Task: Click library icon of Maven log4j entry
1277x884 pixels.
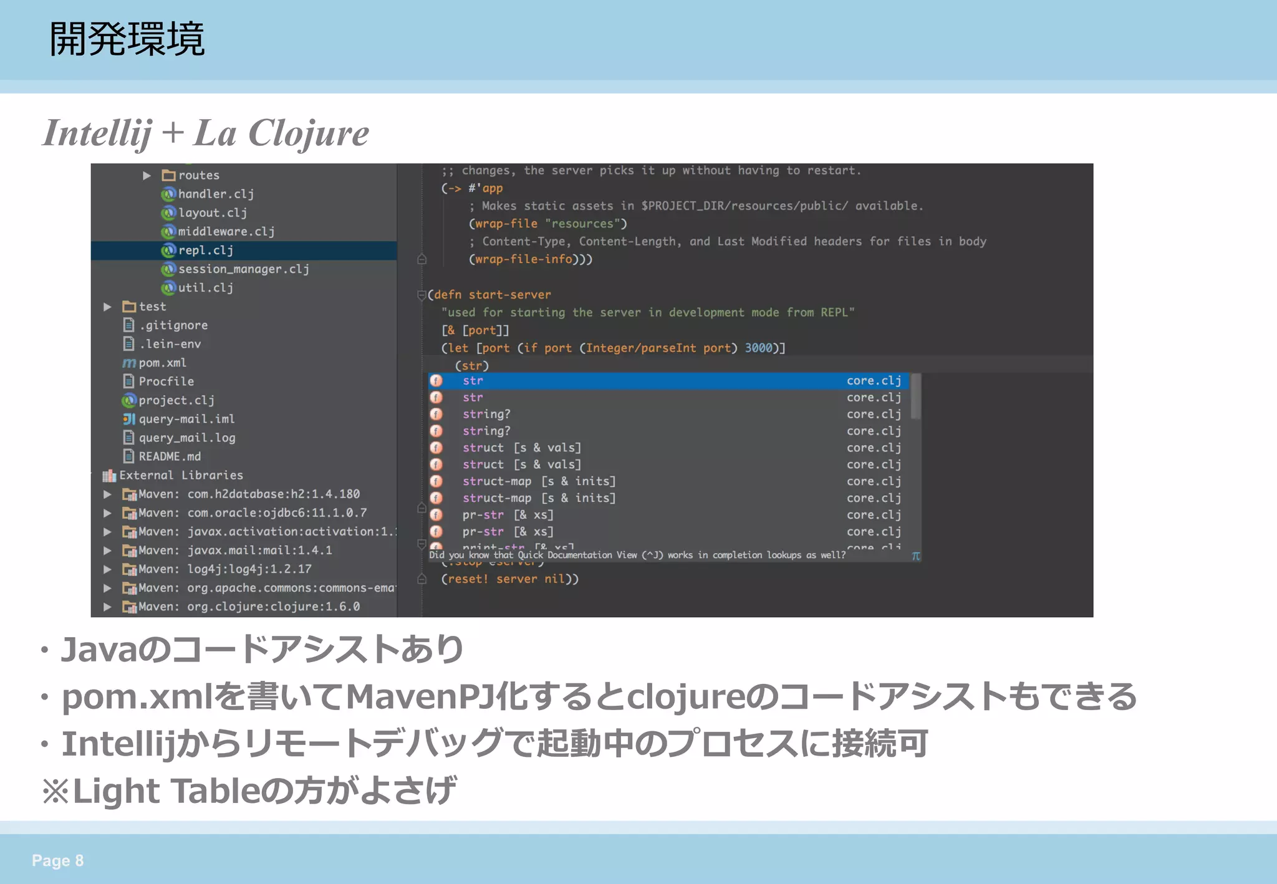Action: coord(130,570)
